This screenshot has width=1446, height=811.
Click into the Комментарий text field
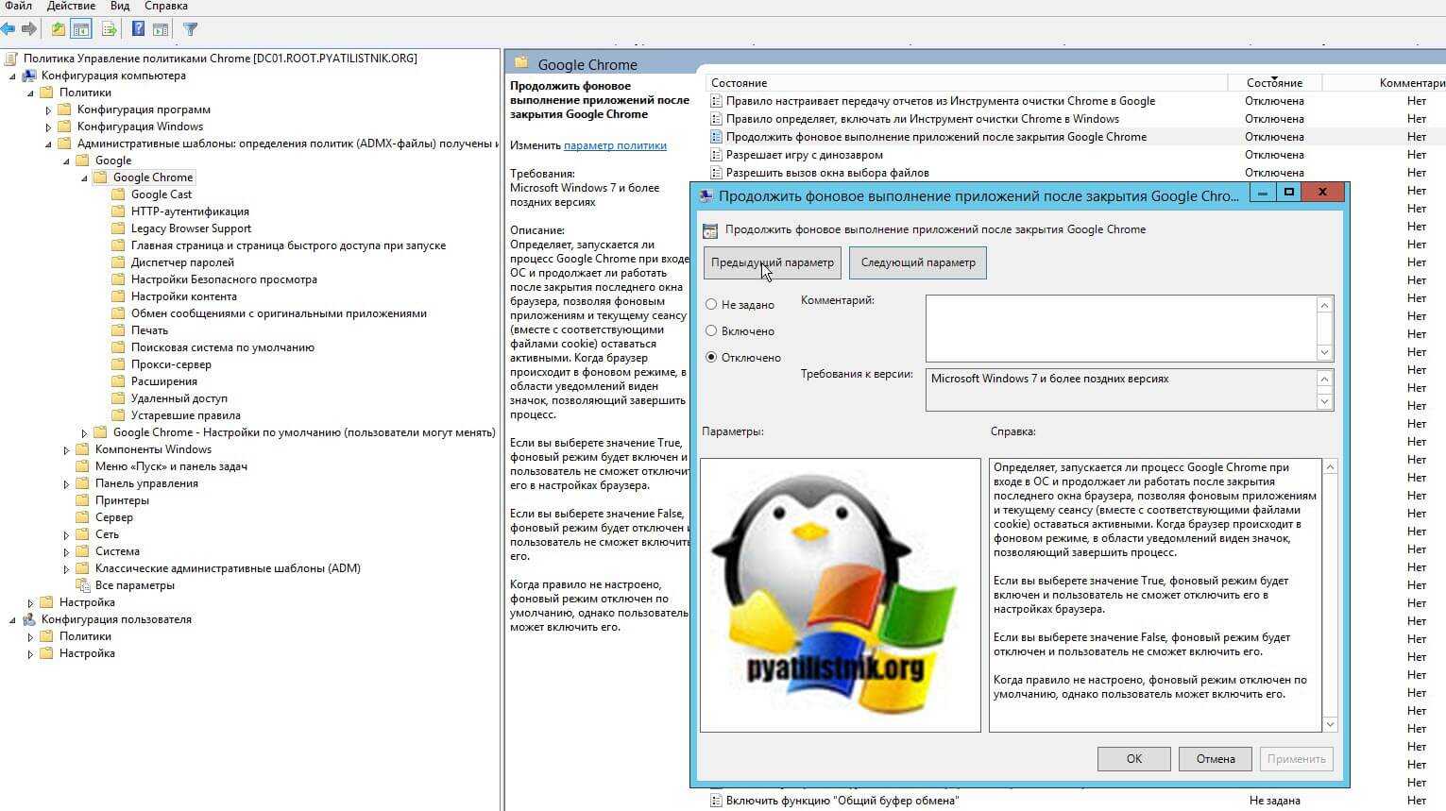click(1121, 328)
